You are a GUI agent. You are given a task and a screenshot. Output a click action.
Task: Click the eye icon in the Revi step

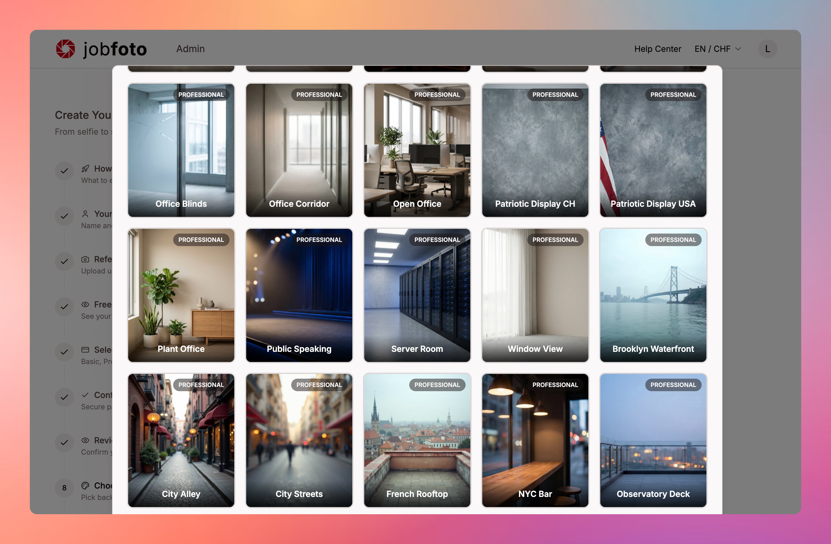pos(85,440)
